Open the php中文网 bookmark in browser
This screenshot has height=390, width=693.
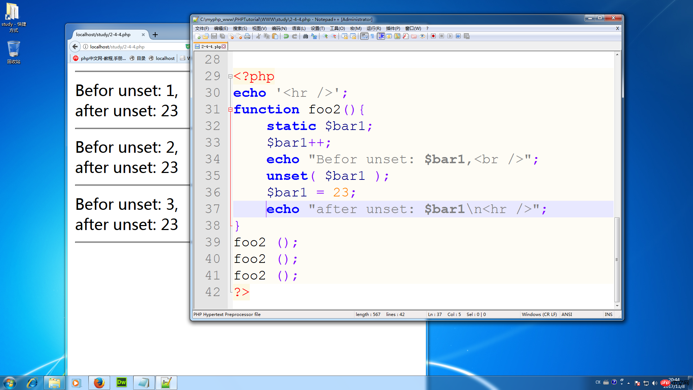point(100,58)
